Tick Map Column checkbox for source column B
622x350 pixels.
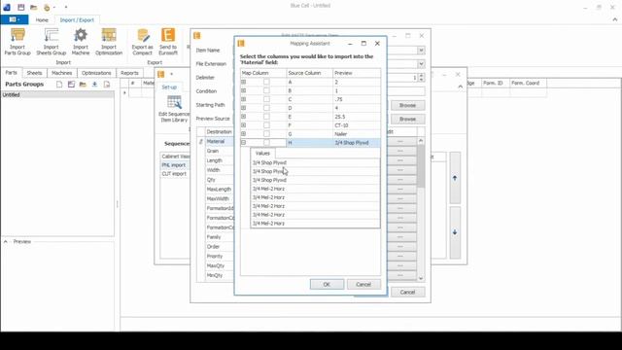[x=266, y=90]
